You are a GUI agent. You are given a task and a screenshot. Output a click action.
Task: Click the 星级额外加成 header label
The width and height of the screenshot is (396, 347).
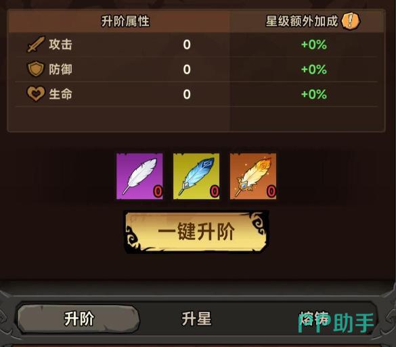click(x=301, y=21)
